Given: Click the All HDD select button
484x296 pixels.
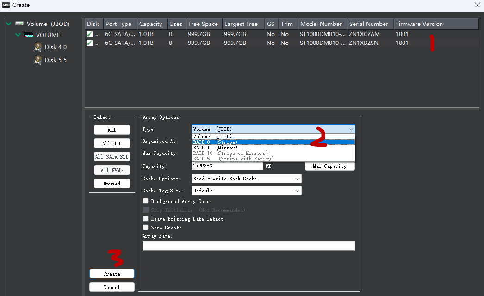Looking at the screenshot, I should tap(112, 143).
